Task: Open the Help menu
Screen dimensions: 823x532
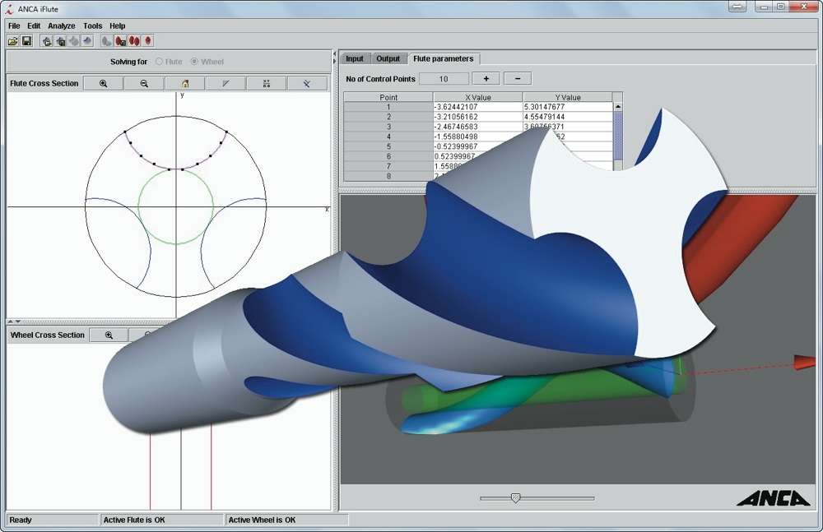Action: [117, 25]
